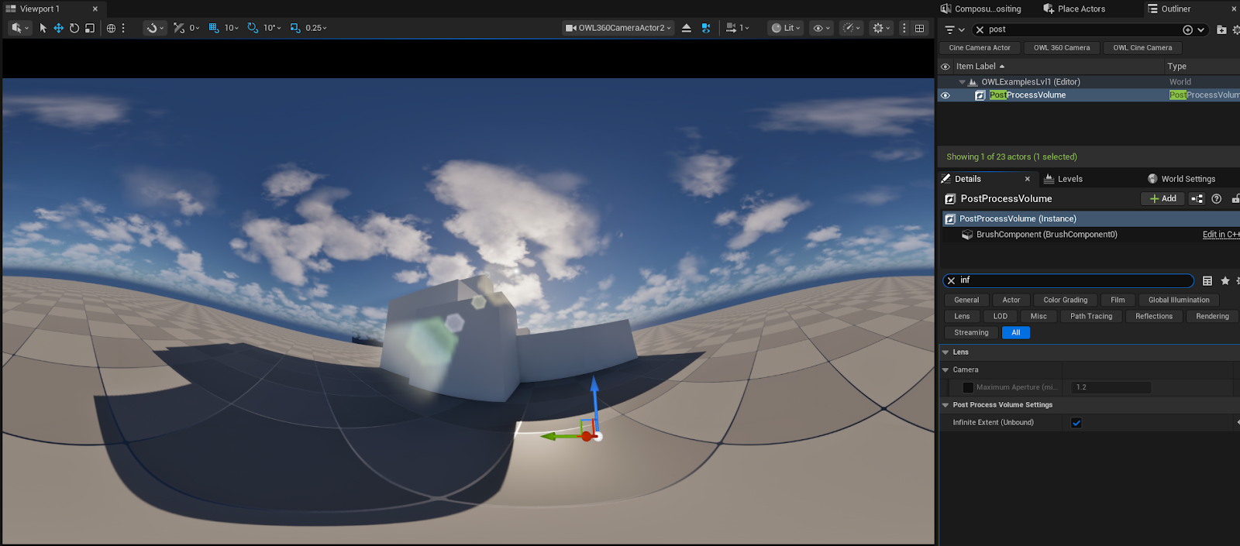Toggle favorites star in Details panel
The image size is (1240, 546).
point(1224,281)
